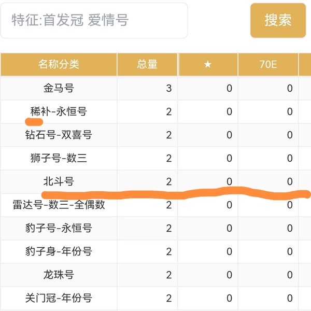Image resolution: width=311 pixels, height=311 pixels.
Task: Select the 豹子身-年份号 row
Action: click(x=59, y=251)
